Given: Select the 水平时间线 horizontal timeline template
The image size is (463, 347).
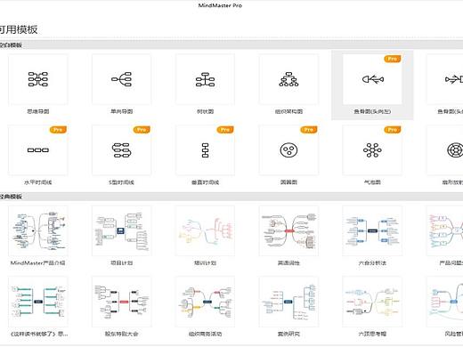Looking at the screenshot, I should (x=38, y=150).
